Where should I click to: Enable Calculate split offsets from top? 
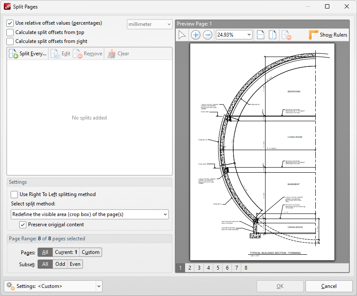click(10, 32)
